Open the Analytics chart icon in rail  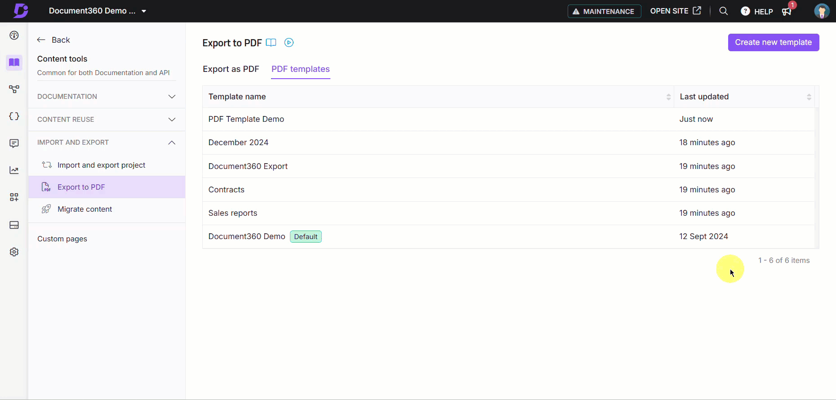tap(14, 170)
